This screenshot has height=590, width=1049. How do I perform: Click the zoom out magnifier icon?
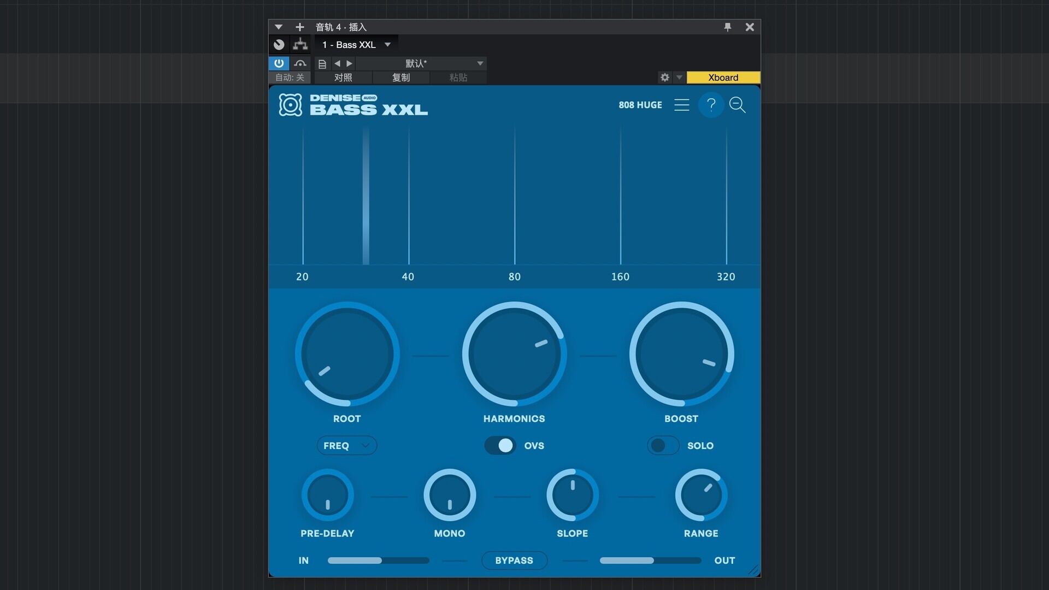(737, 104)
